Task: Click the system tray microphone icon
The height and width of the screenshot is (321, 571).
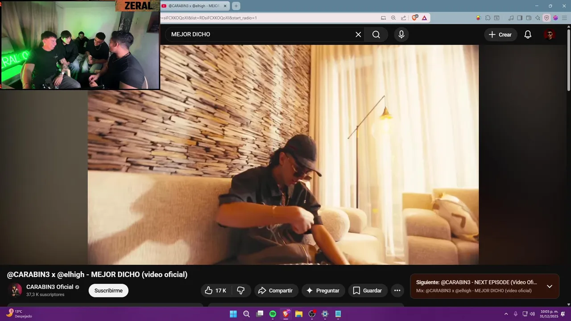Action: (x=516, y=314)
